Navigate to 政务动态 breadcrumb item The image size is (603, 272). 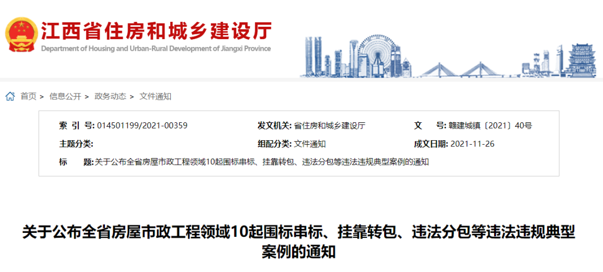pos(110,97)
